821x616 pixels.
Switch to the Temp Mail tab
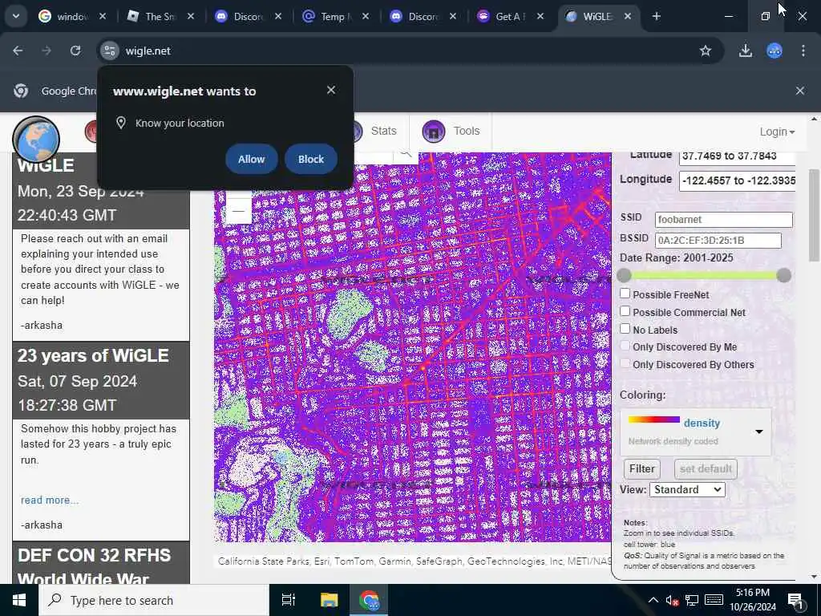[x=336, y=16]
